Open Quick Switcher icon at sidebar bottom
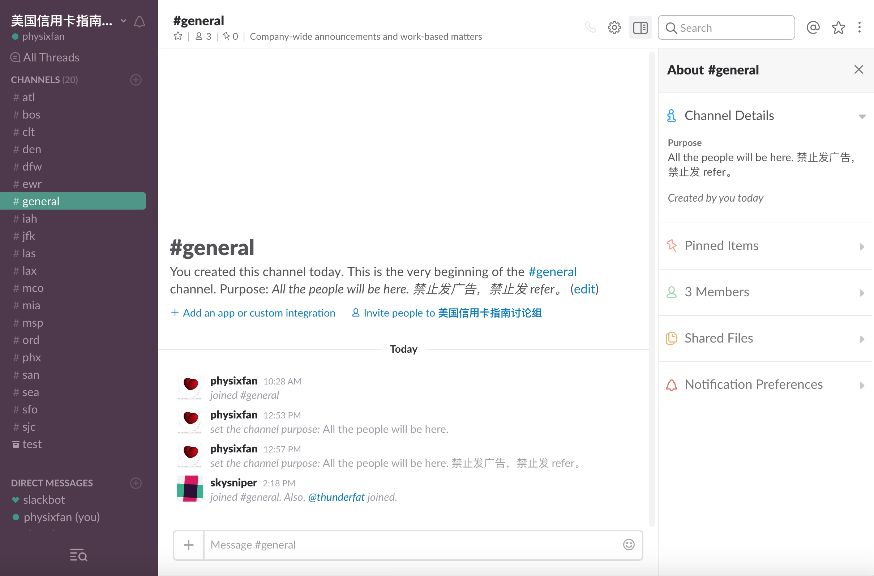Viewport: 874px width, 576px height. (79, 555)
